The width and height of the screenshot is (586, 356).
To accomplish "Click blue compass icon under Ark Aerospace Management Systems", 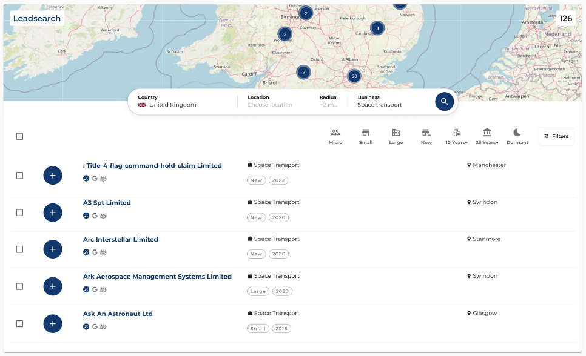I will tap(86, 289).
